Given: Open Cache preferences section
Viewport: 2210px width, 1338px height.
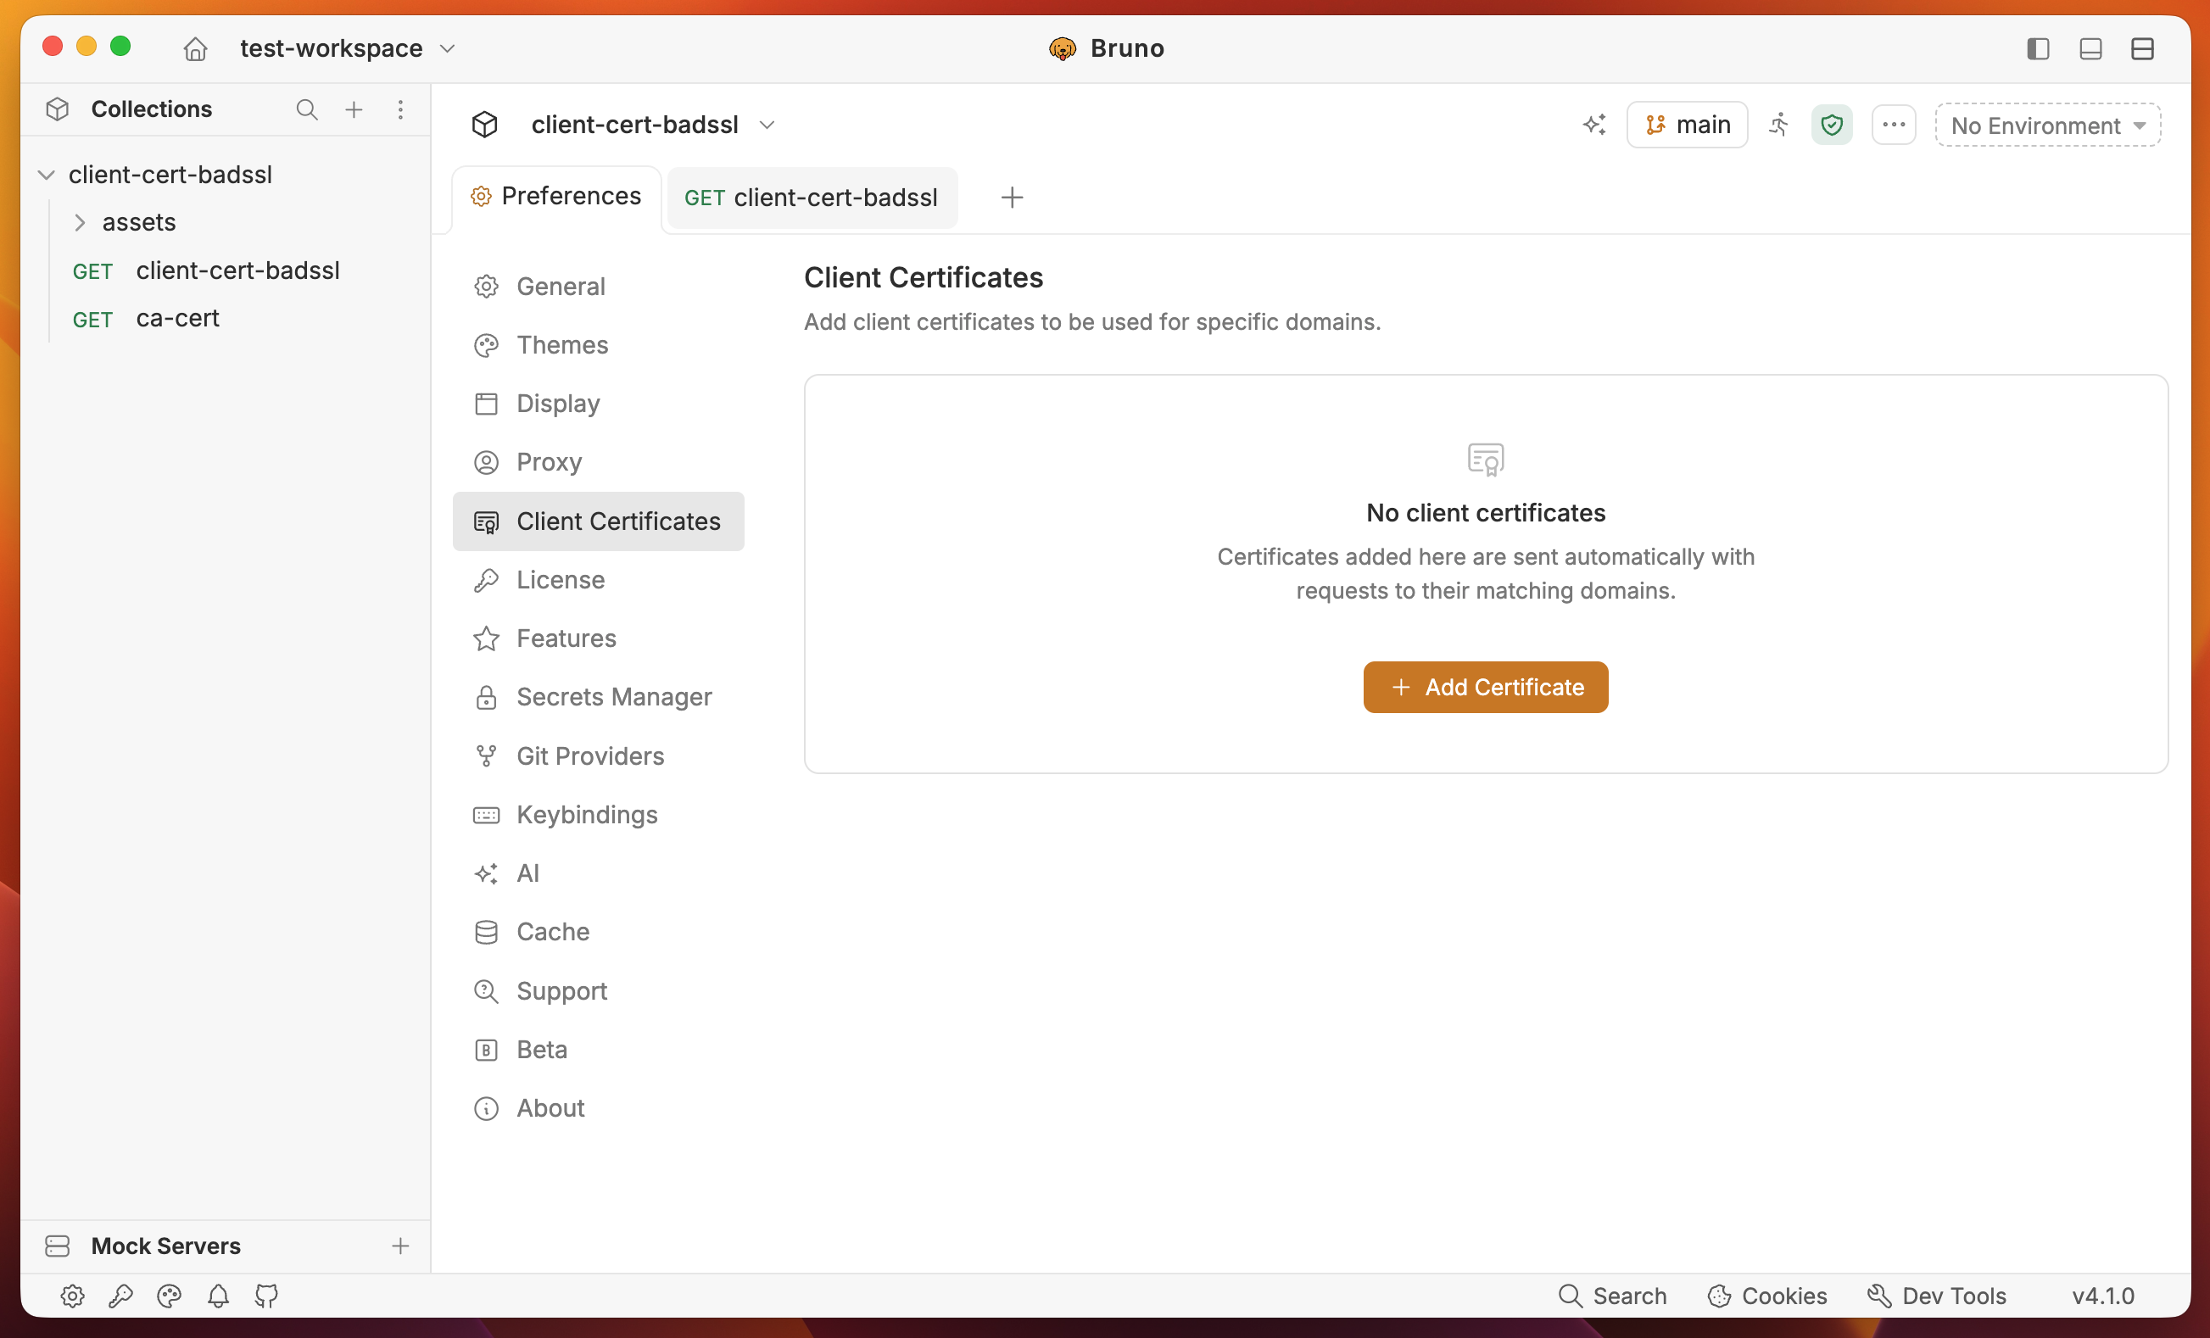Looking at the screenshot, I should tap(598, 932).
